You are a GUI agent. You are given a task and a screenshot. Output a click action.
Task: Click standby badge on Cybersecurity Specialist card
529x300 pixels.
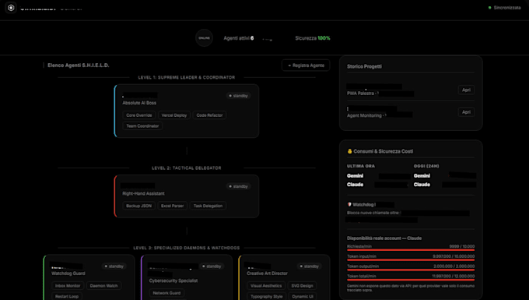coord(212,266)
